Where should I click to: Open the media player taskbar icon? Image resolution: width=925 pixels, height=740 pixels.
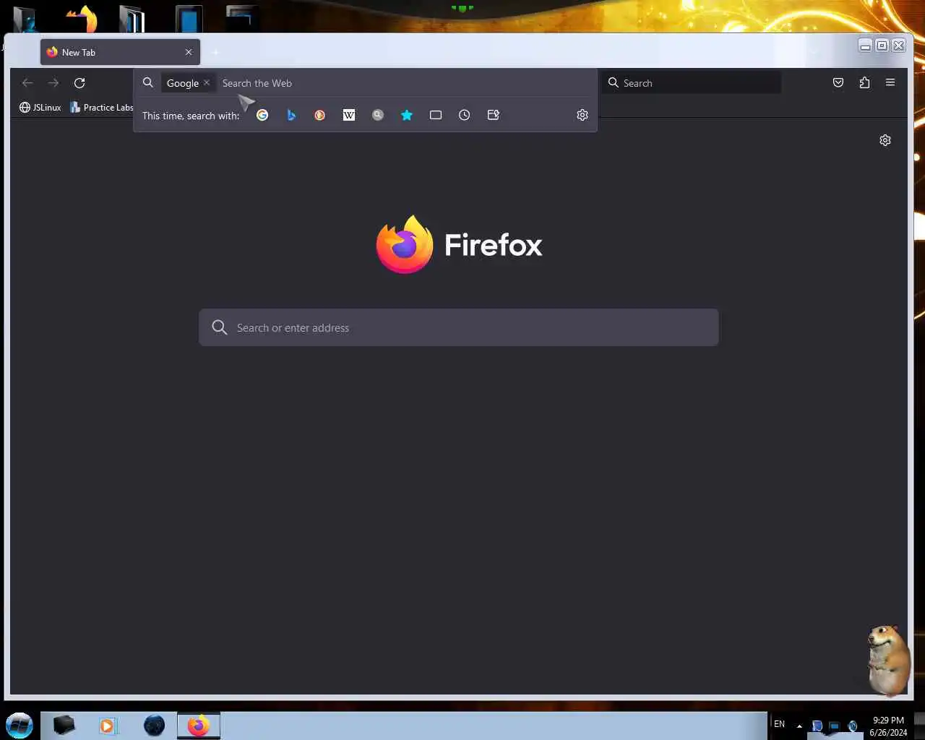tap(108, 725)
